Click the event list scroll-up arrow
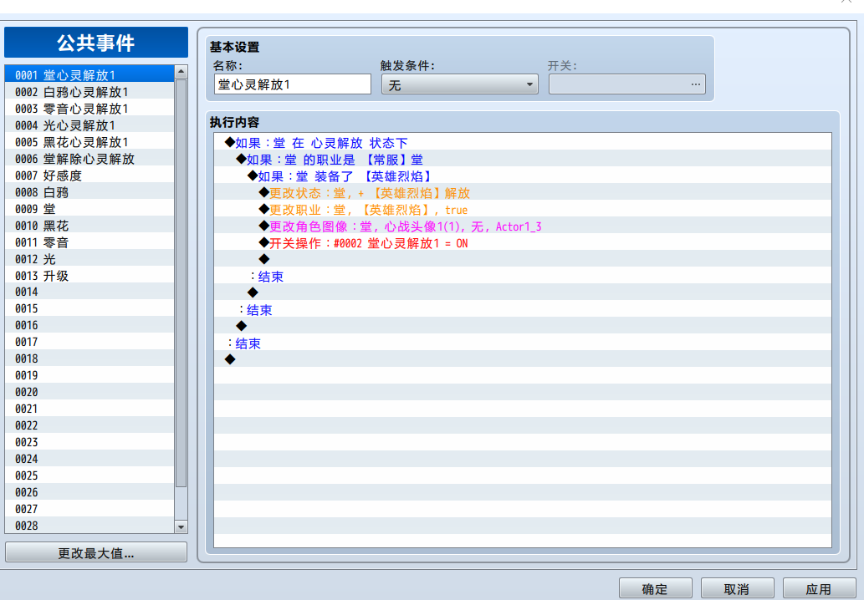Screen dimensions: 864x600 coord(181,72)
